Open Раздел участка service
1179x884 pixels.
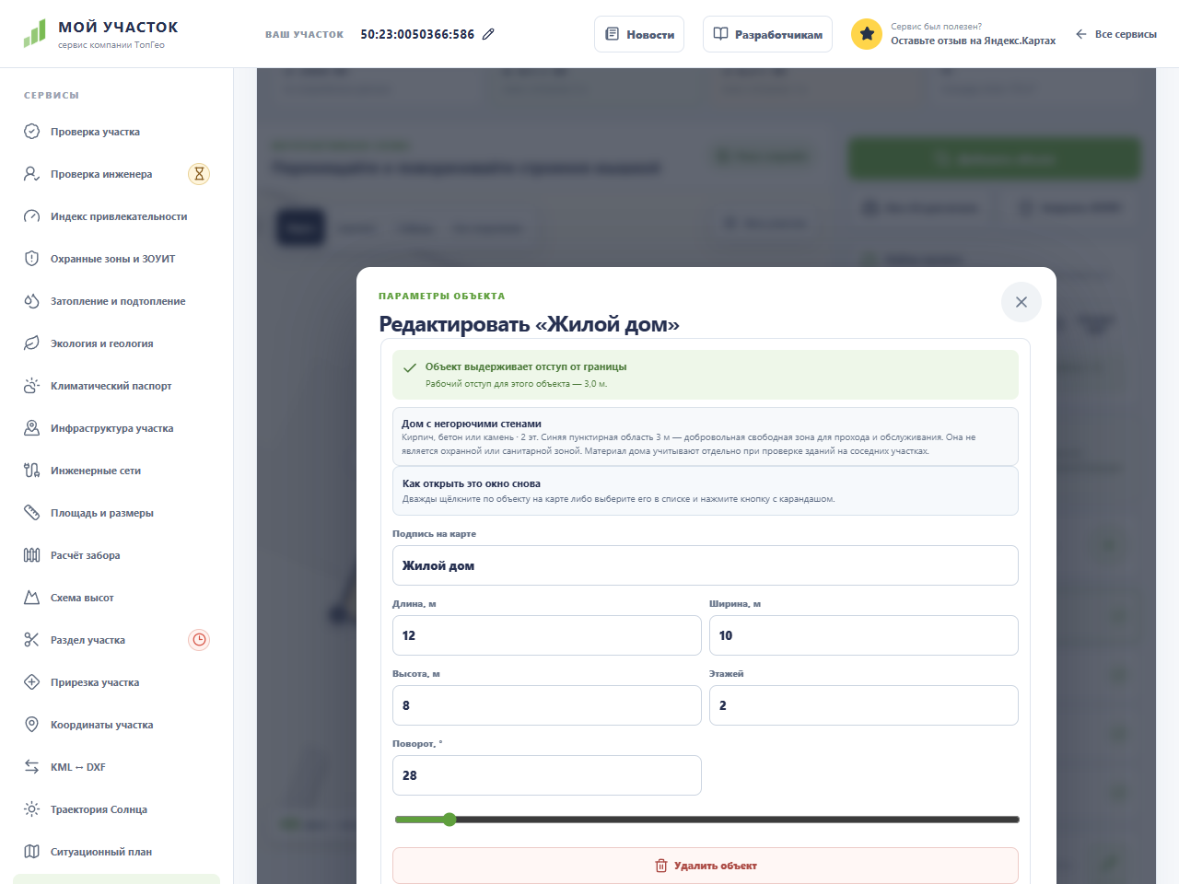pos(116,640)
